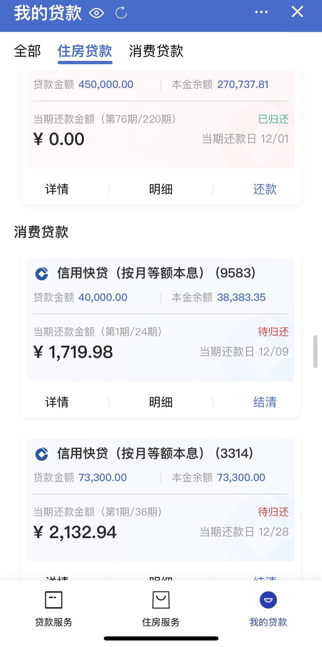Tap 还款 on the housing loan
Viewport: 322px width, 647px height.
coord(265,189)
